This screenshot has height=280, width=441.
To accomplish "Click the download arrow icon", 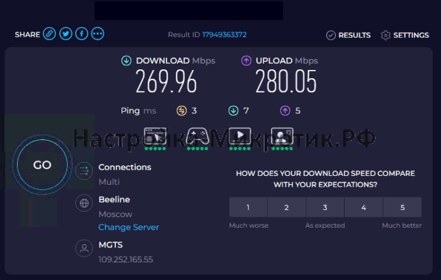I will pos(126,61).
